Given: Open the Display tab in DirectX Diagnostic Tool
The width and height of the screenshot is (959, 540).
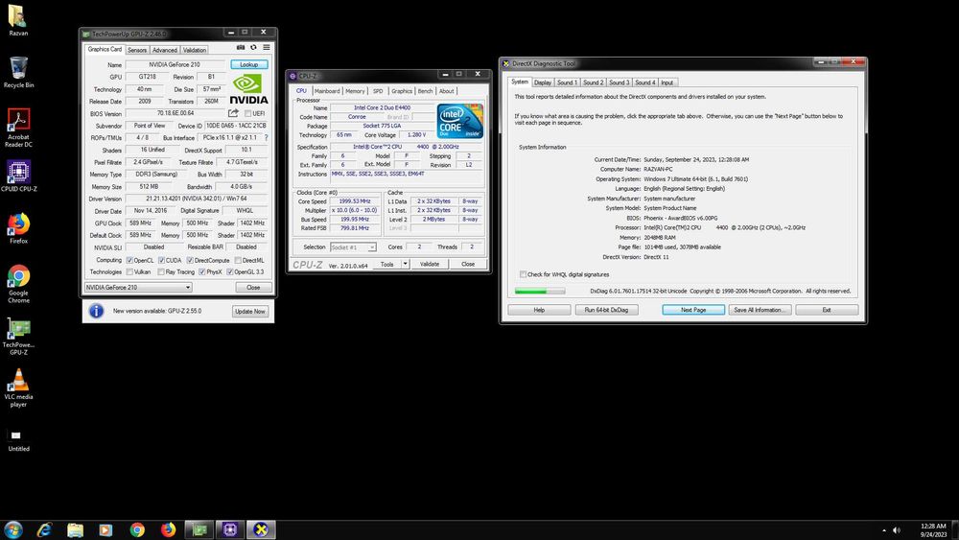Looking at the screenshot, I should coord(543,82).
